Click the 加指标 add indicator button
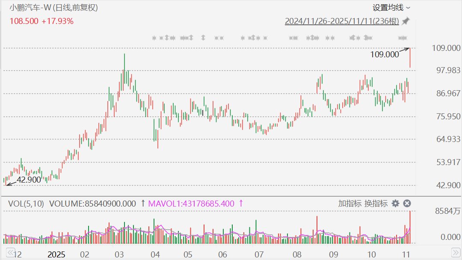 coord(349,204)
